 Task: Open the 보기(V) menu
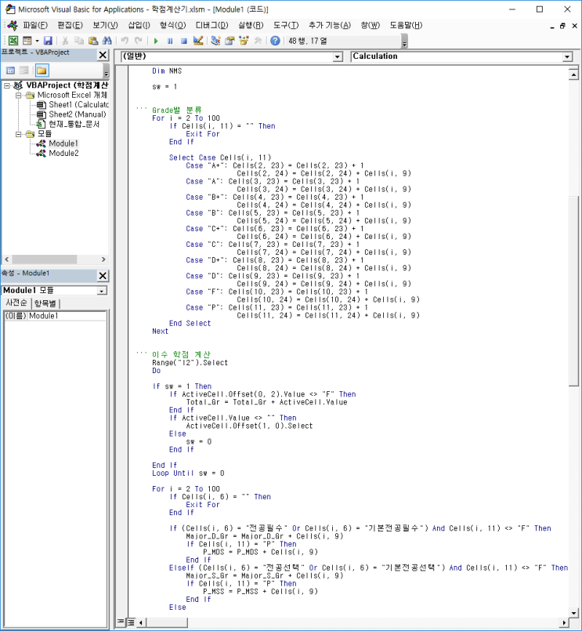pos(105,25)
